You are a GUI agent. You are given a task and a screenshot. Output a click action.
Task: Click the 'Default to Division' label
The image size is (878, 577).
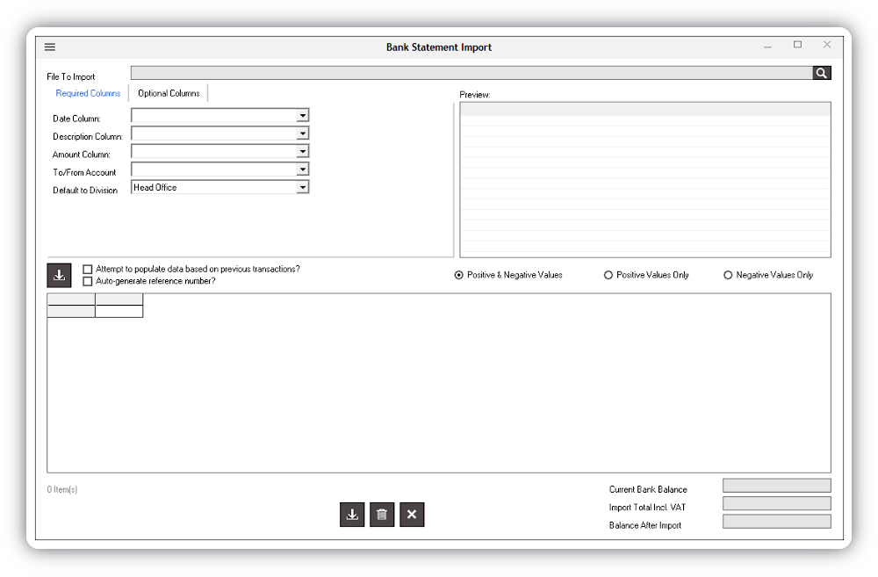pos(85,191)
